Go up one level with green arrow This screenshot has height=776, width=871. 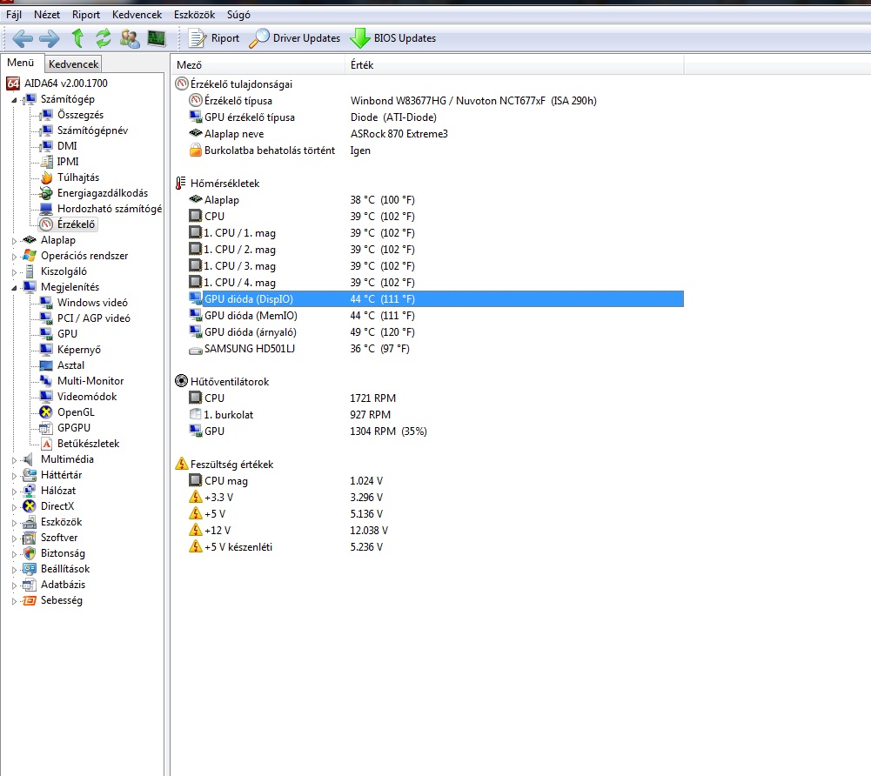pos(77,37)
